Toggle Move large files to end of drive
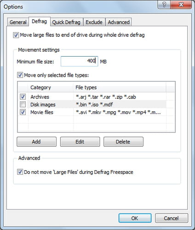Screen dimensions: 195x230 [16, 35]
